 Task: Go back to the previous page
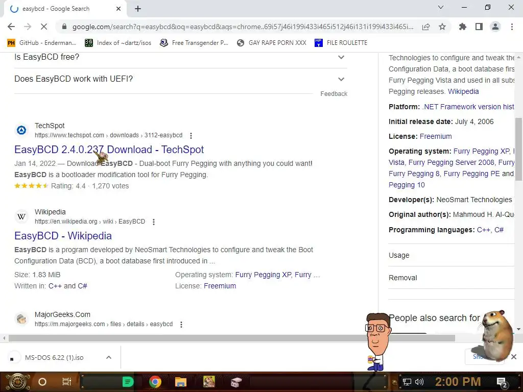click(x=11, y=27)
